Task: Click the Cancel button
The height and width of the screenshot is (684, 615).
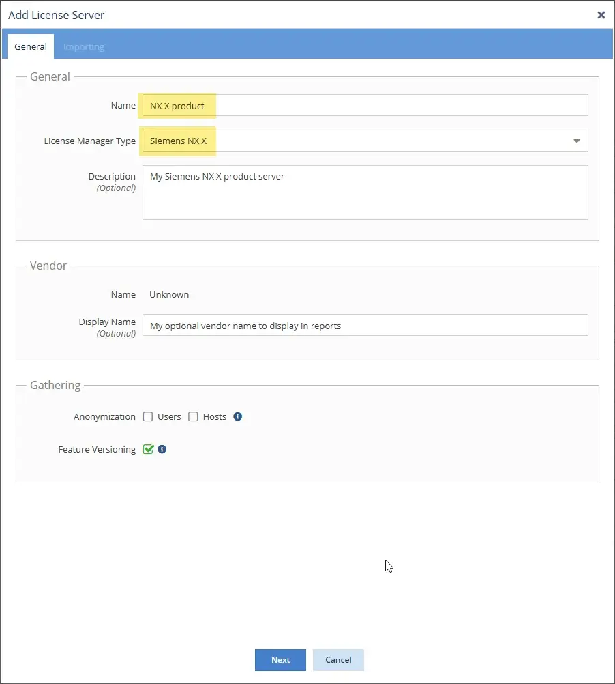Action: (338, 660)
